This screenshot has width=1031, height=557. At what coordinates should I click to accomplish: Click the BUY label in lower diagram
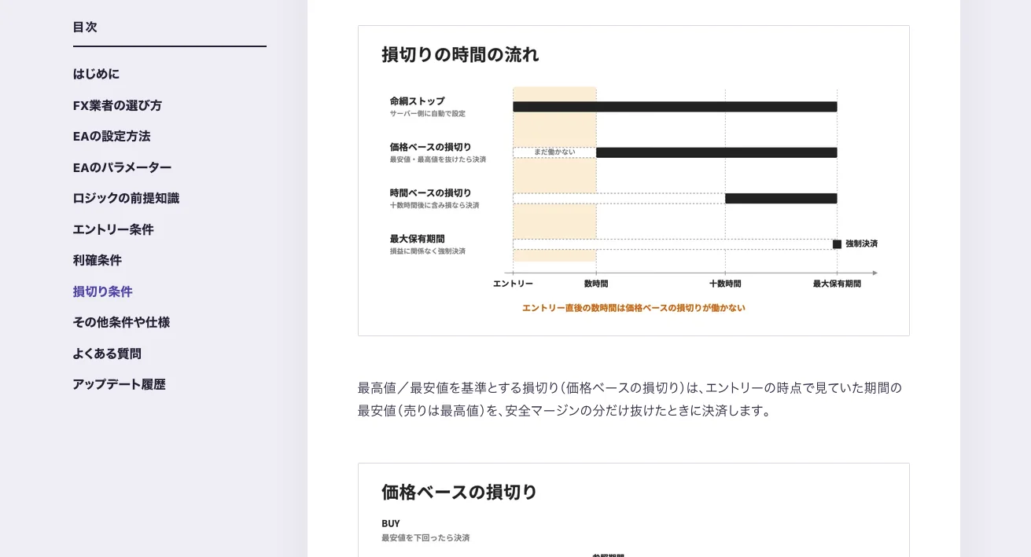[x=391, y=523]
